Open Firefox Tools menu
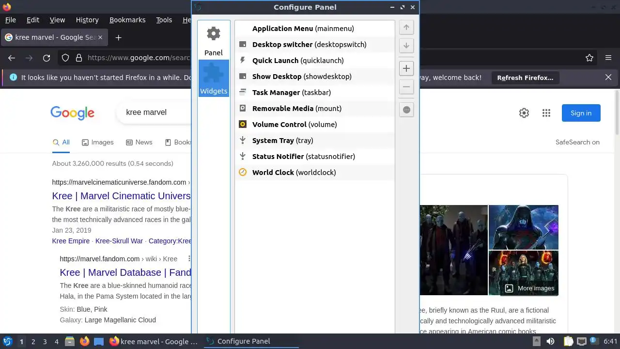The width and height of the screenshot is (620, 349). pos(164,20)
